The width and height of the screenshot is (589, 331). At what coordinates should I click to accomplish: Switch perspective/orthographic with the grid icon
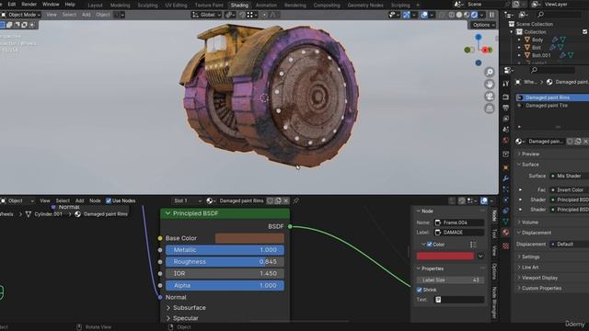click(489, 108)
